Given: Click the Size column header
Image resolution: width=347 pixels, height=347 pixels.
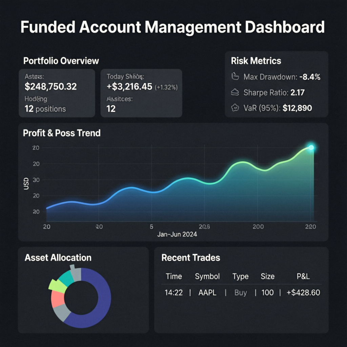Looking at the screenshot, I should pyautogui.click(x=268, y=277).
